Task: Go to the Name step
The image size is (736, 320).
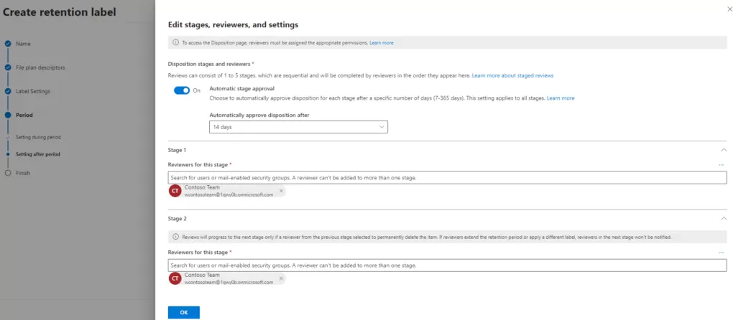Action: [x=23, y=44]
